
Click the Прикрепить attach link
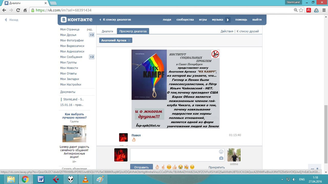coord(217,167)
